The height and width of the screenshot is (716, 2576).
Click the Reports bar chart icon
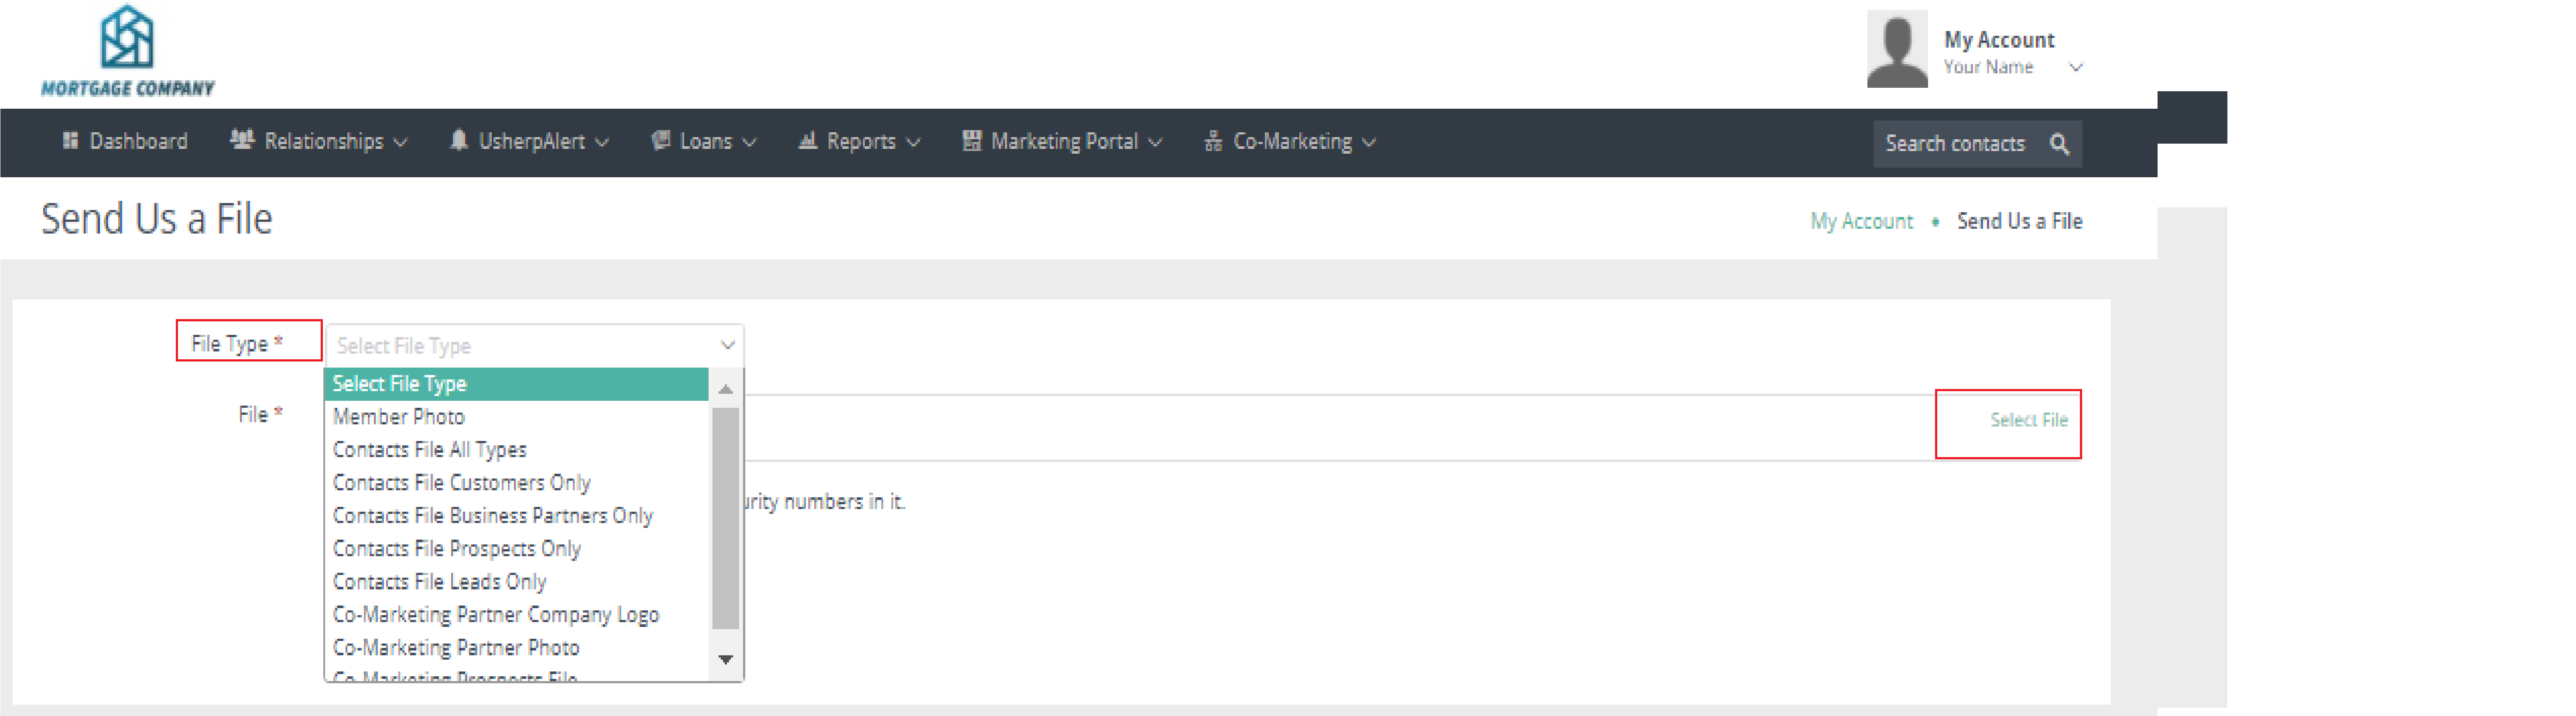coord(807,141)
